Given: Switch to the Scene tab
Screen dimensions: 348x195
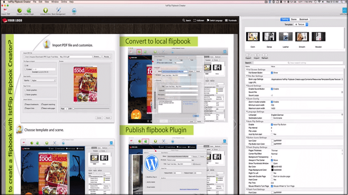Looking at the screenshot, I should click(x=294, y=19).
